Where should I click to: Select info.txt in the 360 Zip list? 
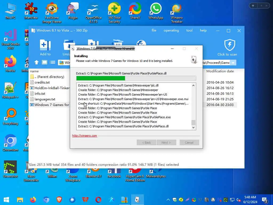[x=40, y=93]
